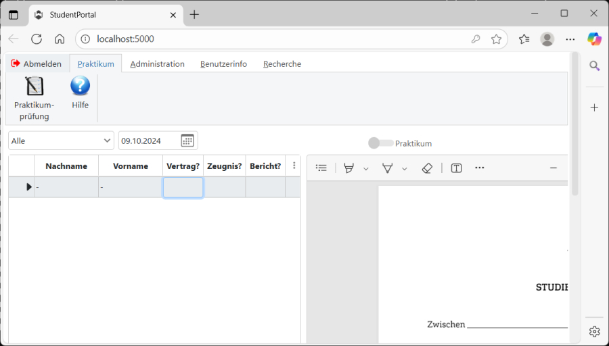
Task: Toggle the Praktikum switch
Action: [380, 143]
